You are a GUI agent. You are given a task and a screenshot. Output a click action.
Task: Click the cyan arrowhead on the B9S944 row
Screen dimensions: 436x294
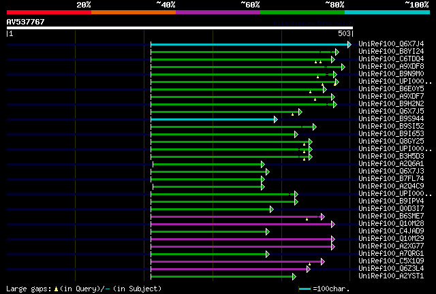pos(275,120)
